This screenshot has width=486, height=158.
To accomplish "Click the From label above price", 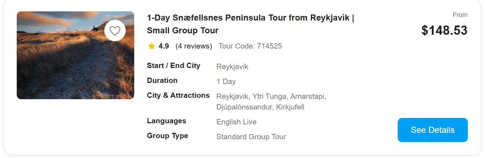I will [x=460, y=15].
